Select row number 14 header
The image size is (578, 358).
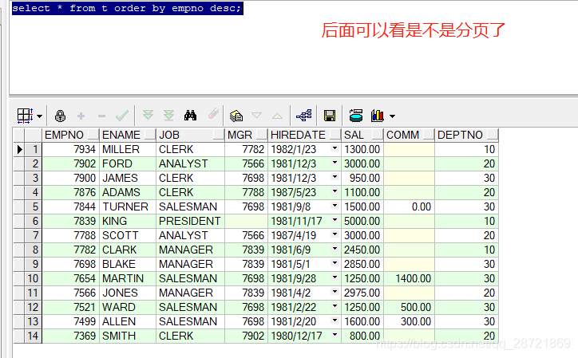pos(34,336)
